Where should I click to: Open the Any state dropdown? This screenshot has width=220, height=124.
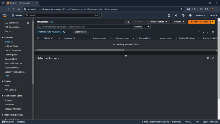[141, 27]
